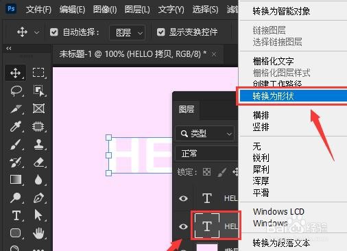Toggle the 自动选择 checkbox
347x251 pixels.
pyautogui.click(x=54, y=32)
